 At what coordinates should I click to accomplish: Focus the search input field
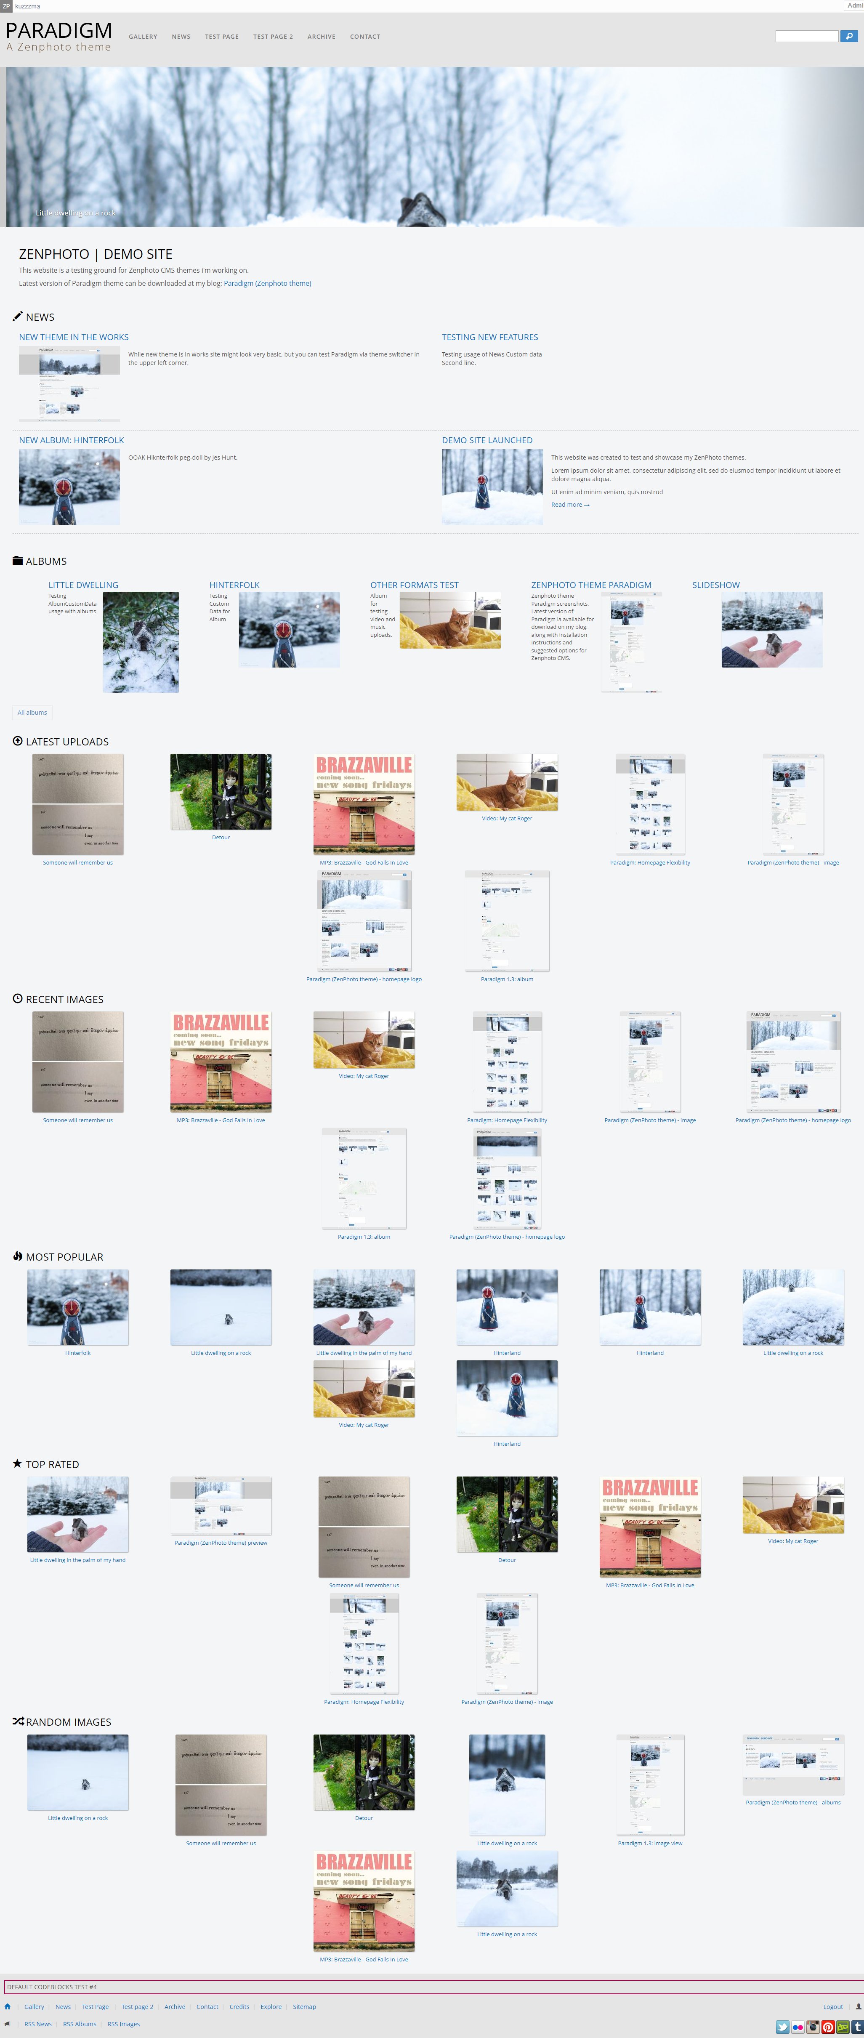pyautogui.click(x=806, y=36)
